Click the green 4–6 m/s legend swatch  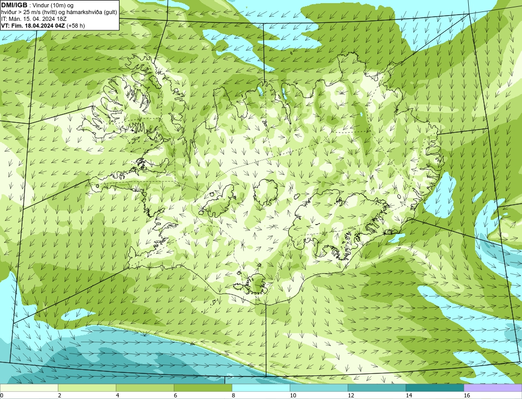click(x=145, y=388)
